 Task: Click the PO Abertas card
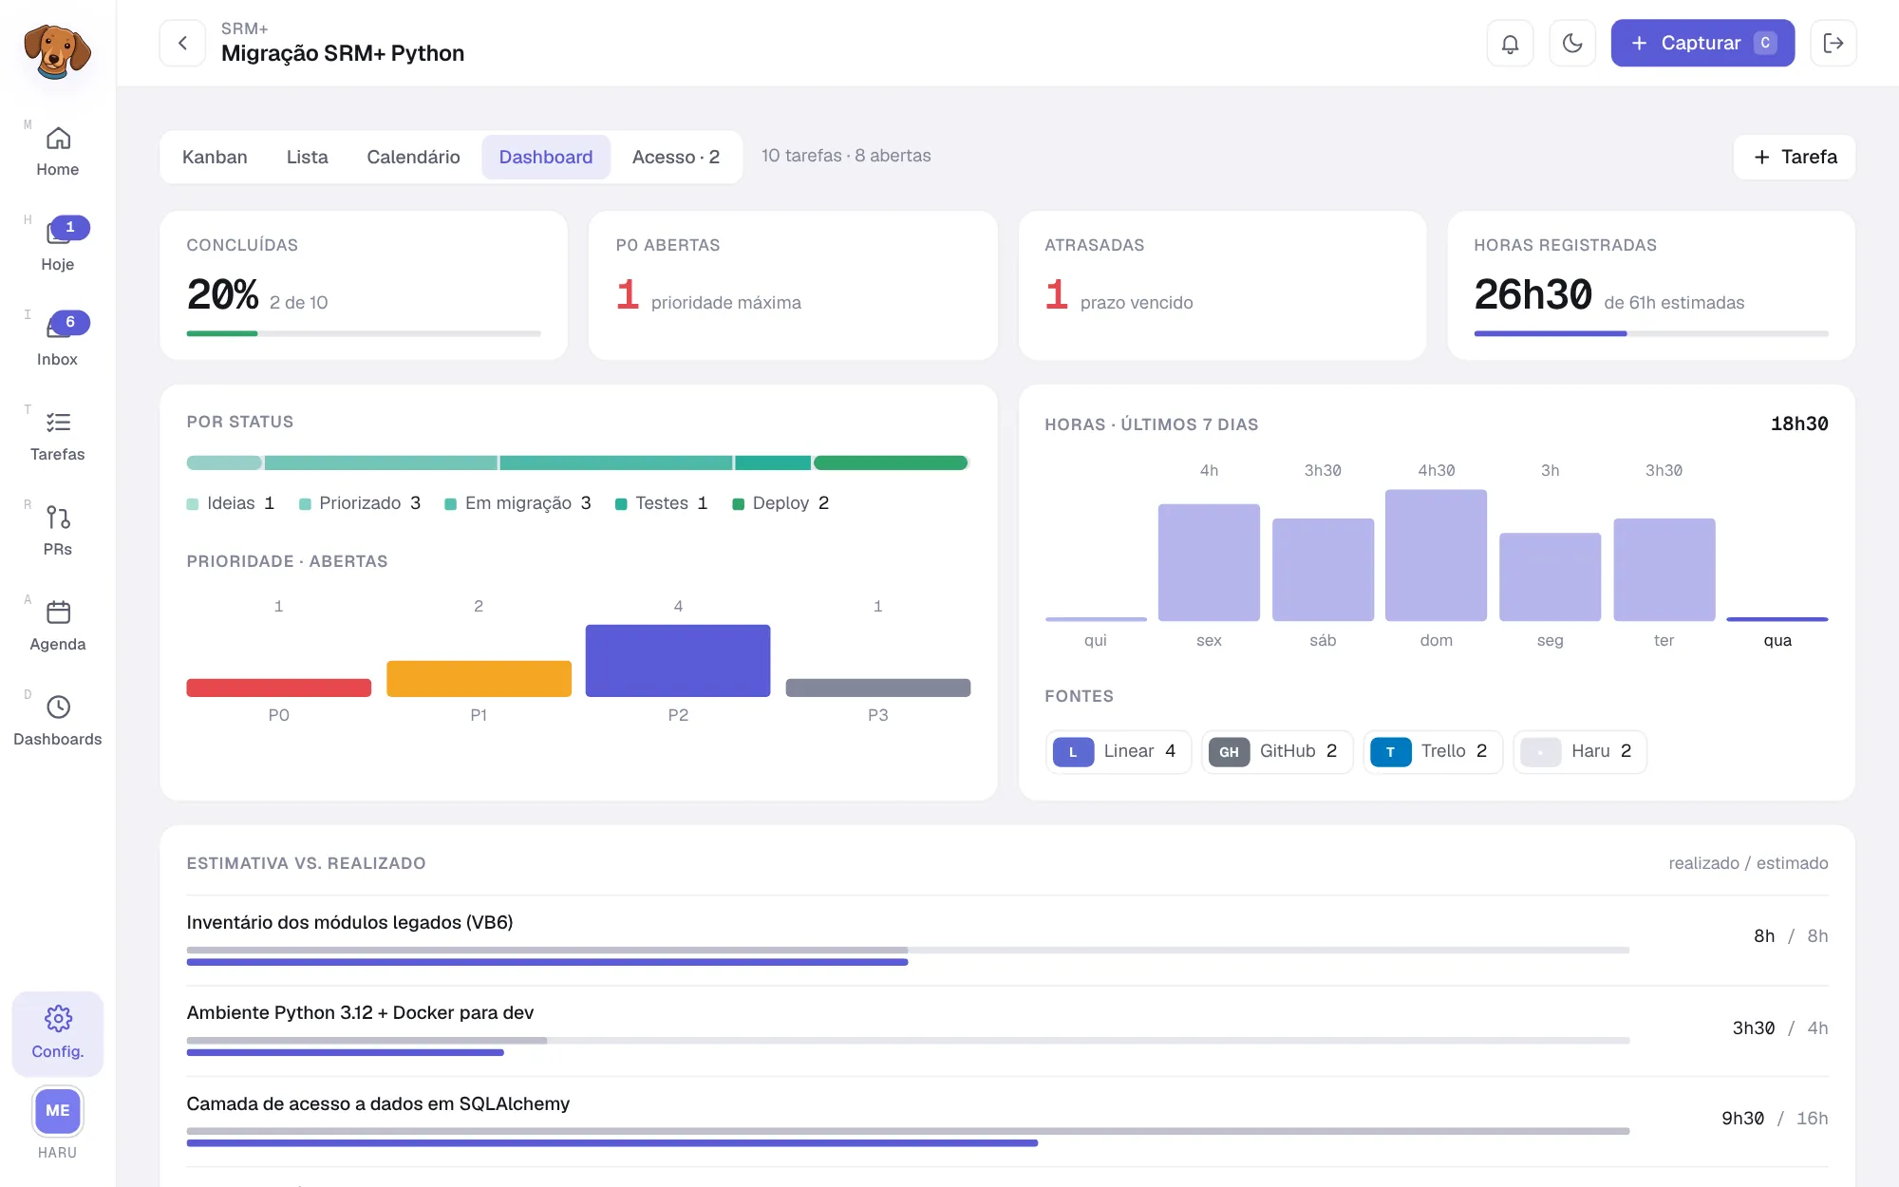(x=793, y=285)
